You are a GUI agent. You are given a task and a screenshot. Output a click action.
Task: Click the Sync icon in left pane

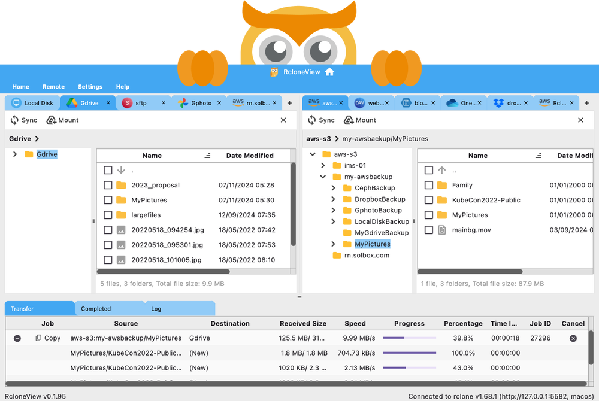[14, 120]
